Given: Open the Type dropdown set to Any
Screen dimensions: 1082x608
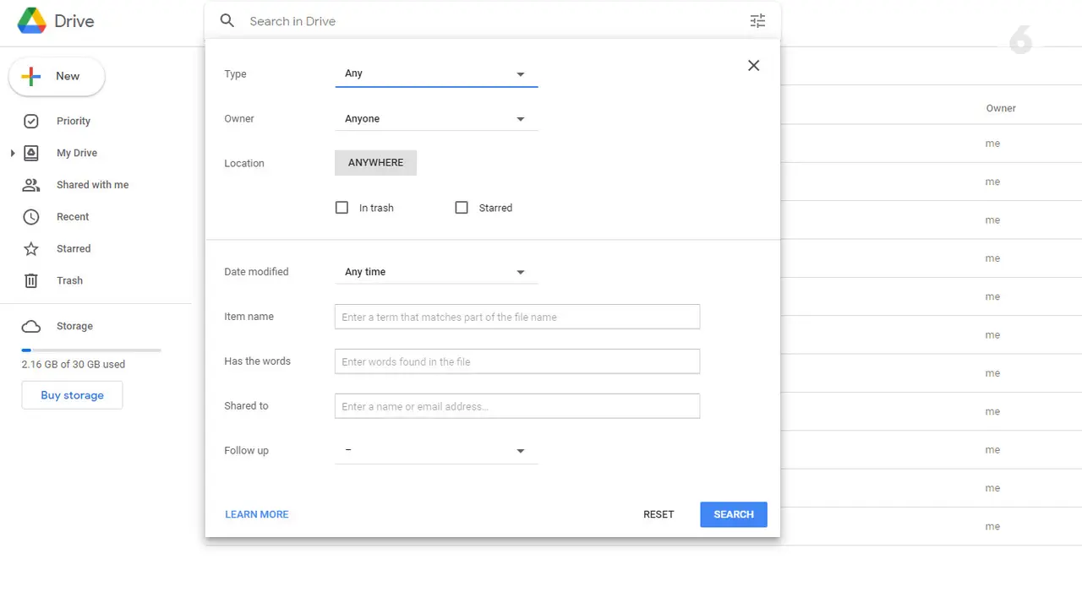Looking at the screenshot, I should coord(436,73).
